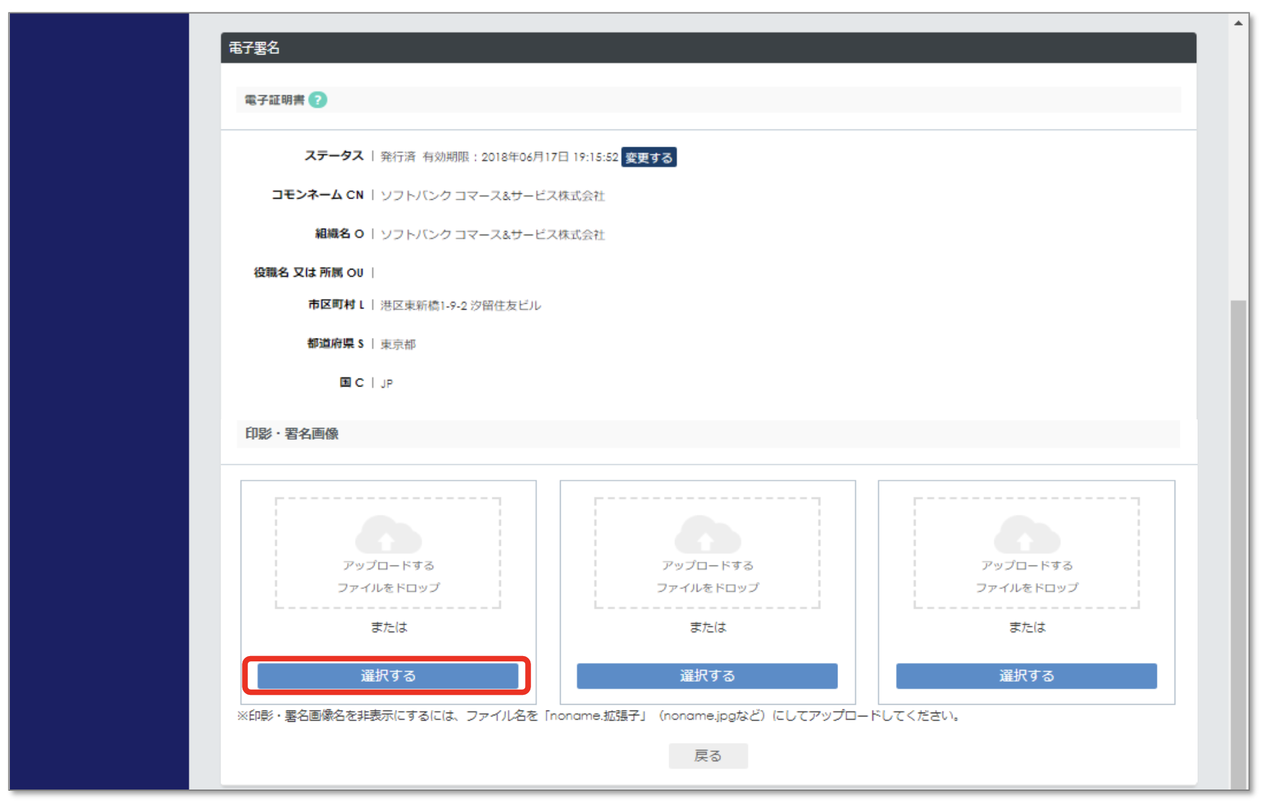Click 戻る to return to previous page
1262x802 pixels.
point(708,755)
